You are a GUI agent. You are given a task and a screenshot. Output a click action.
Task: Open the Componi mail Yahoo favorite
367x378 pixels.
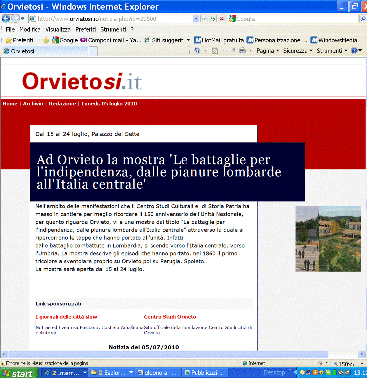tap(111, 40)
